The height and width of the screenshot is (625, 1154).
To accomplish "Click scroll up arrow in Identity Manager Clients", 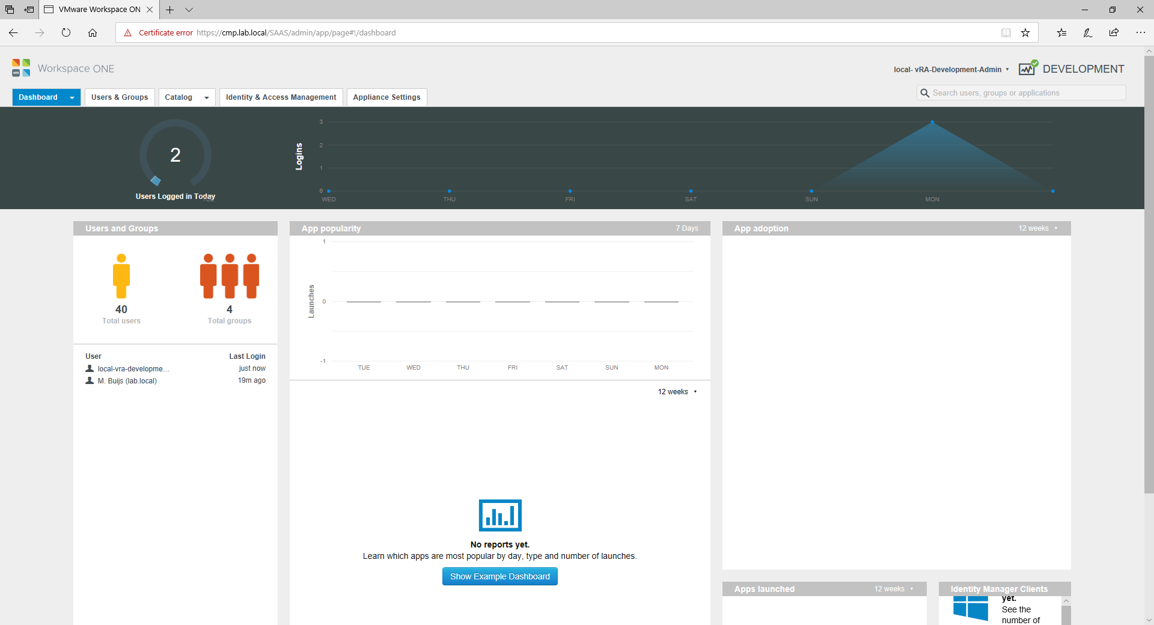I will pos(1066,601).
